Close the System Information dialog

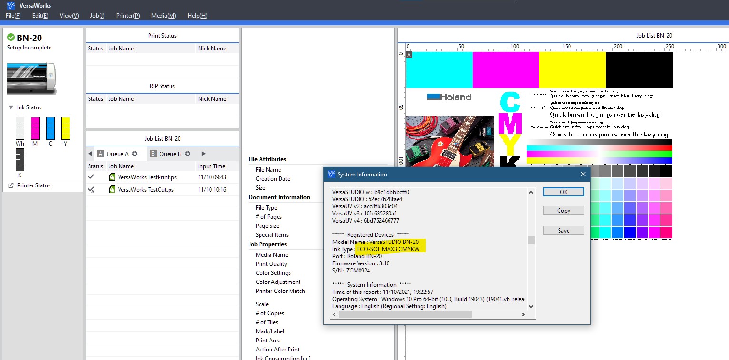pyautogui.click(x=583, y=175)
